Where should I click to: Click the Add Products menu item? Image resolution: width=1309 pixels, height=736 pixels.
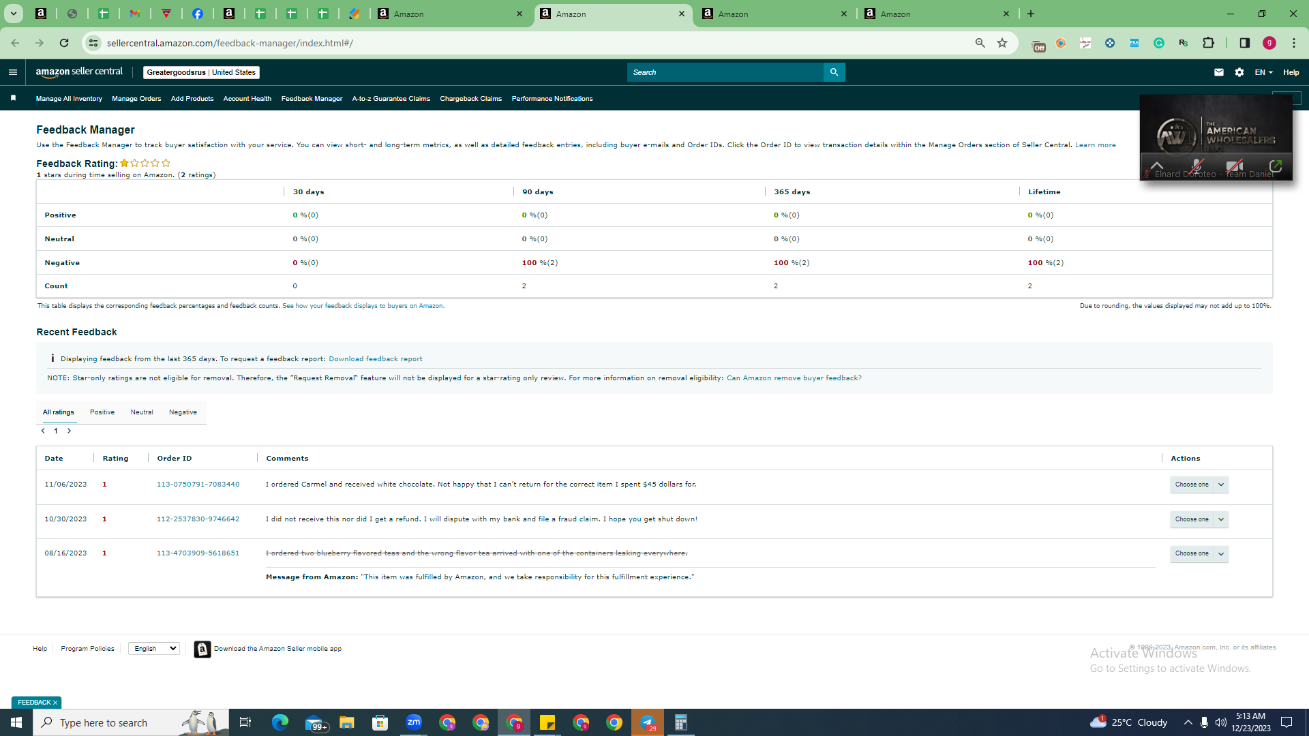tap(192, 99)
